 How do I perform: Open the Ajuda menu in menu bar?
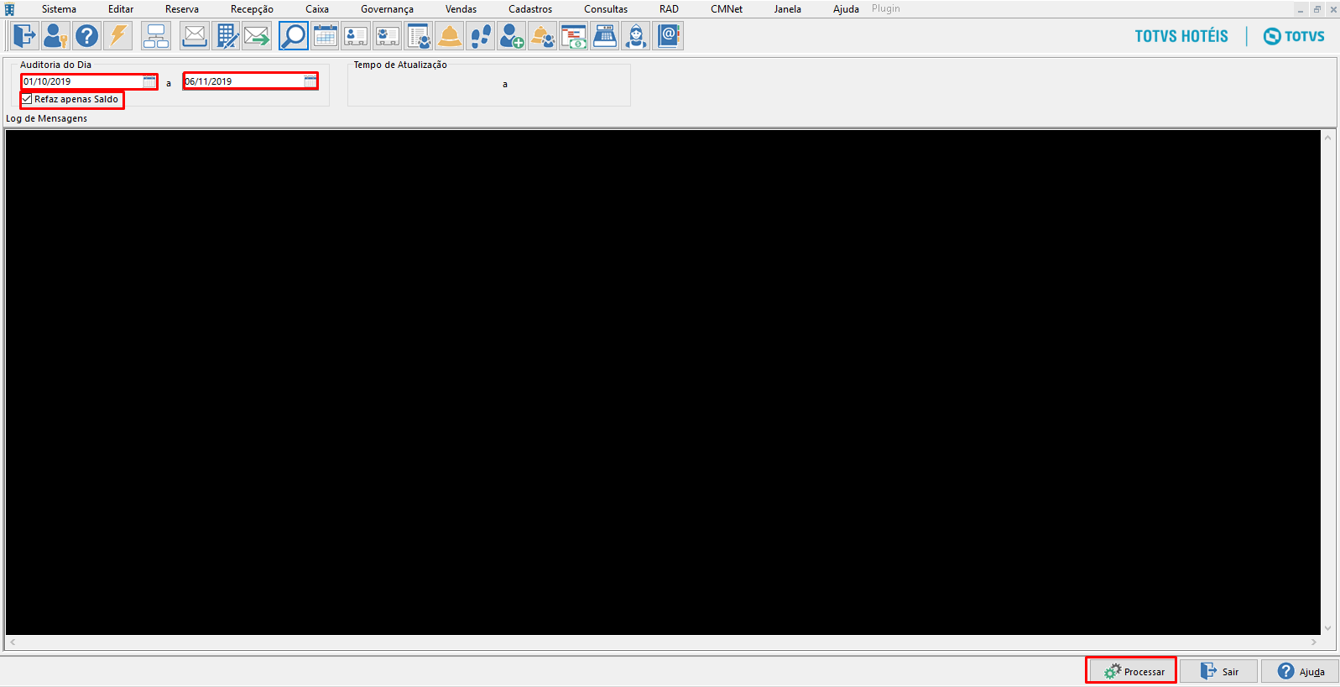tap(846, 9)
